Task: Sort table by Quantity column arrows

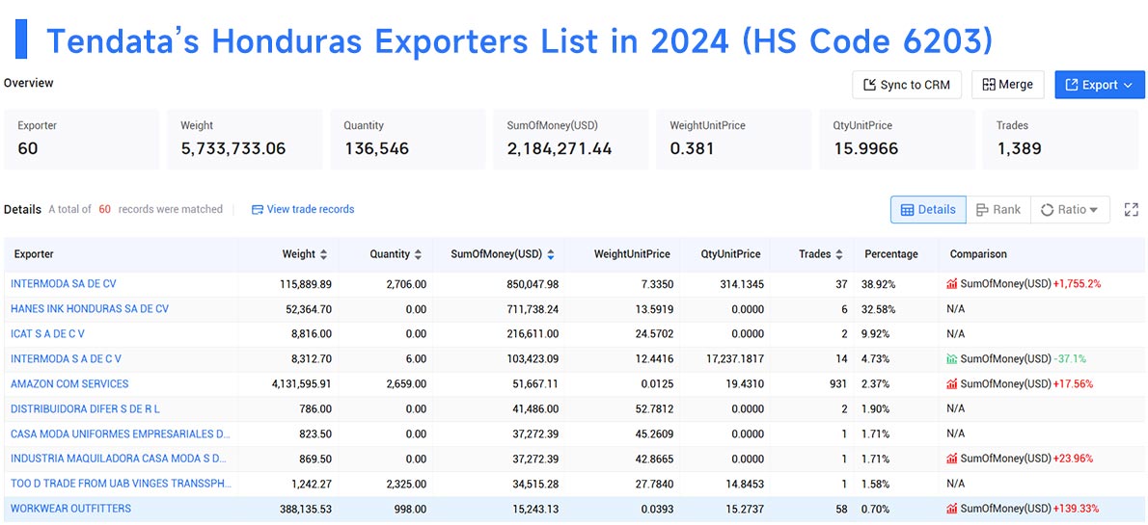Action: (x=418, y=254)
